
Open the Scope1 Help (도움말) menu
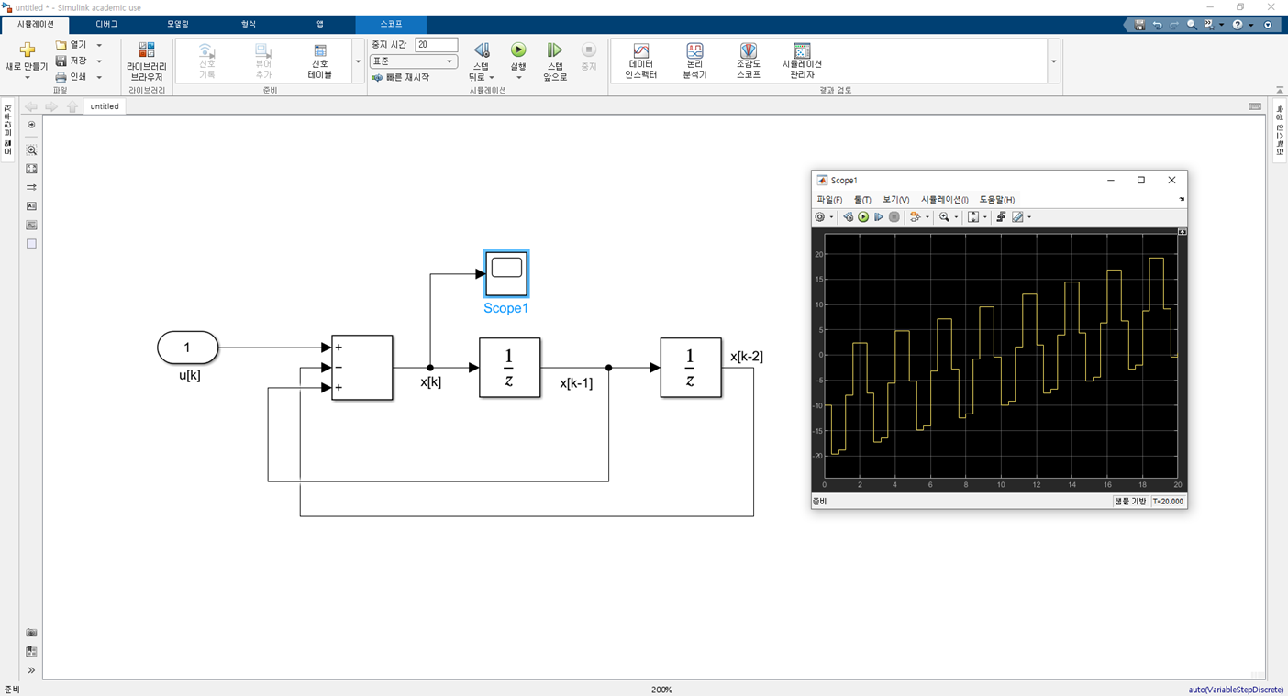click(x=996, y=200)
